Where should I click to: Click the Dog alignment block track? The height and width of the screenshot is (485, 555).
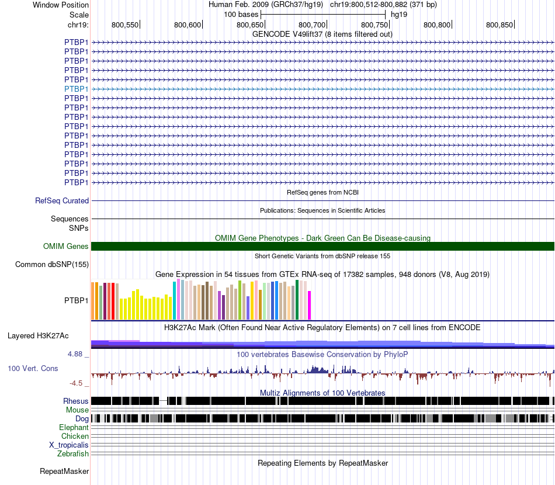[322, 418]
